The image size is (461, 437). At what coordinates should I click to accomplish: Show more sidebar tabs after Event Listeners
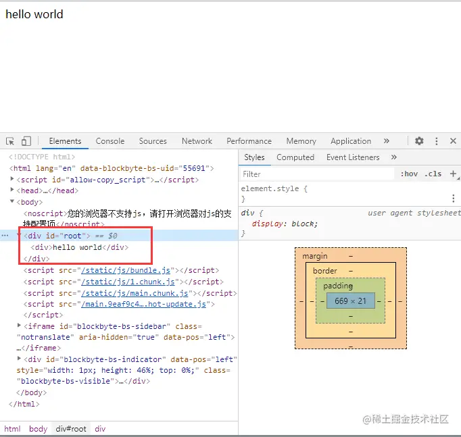pos(394,157)
